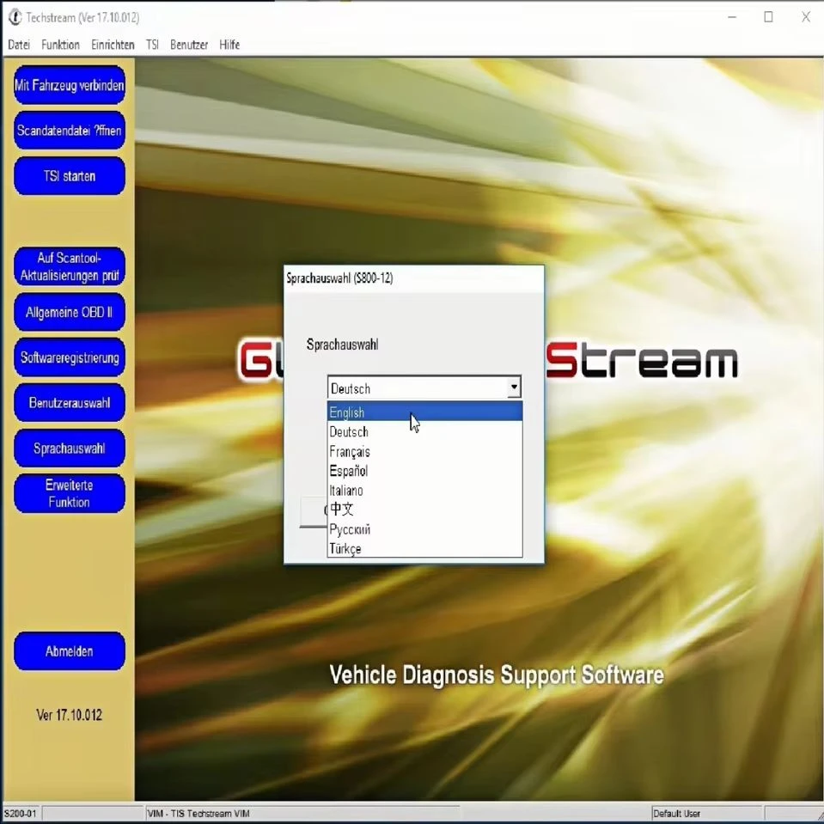Select Italiano in the dropdown list
The image size is (824, 824).
click(424, 491)
